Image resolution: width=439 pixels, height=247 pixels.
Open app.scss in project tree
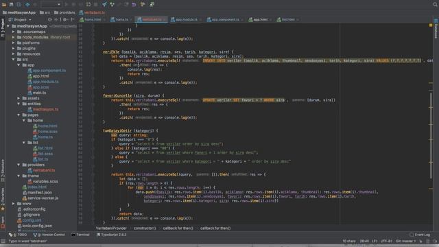[38, 87]
